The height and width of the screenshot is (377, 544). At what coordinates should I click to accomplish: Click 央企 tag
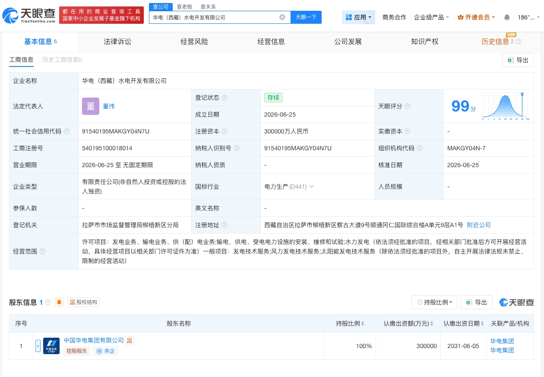point(106,351)
